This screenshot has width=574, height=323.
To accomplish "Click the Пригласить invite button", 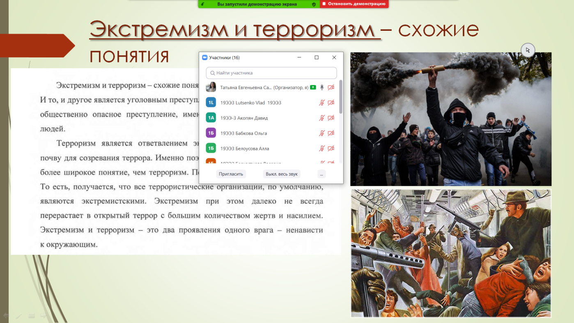I will pos(231,174).
